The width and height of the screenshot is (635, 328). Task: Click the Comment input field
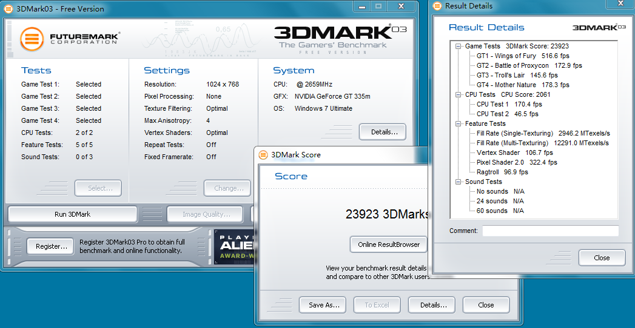pyautogui.click(x=550, y=231)
